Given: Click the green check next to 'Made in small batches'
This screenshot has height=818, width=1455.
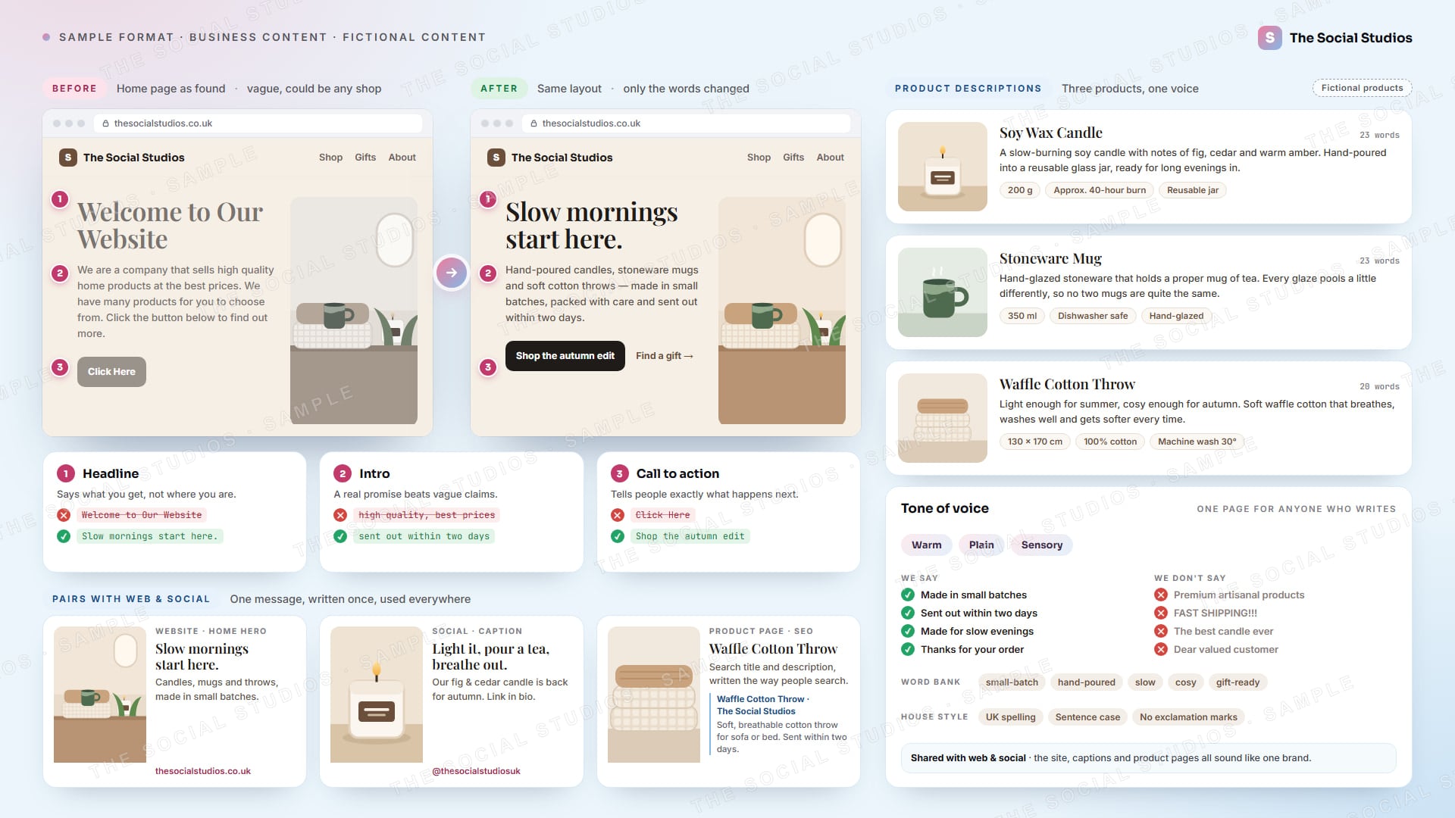Looking at the screenshot, I should (908, 595).
